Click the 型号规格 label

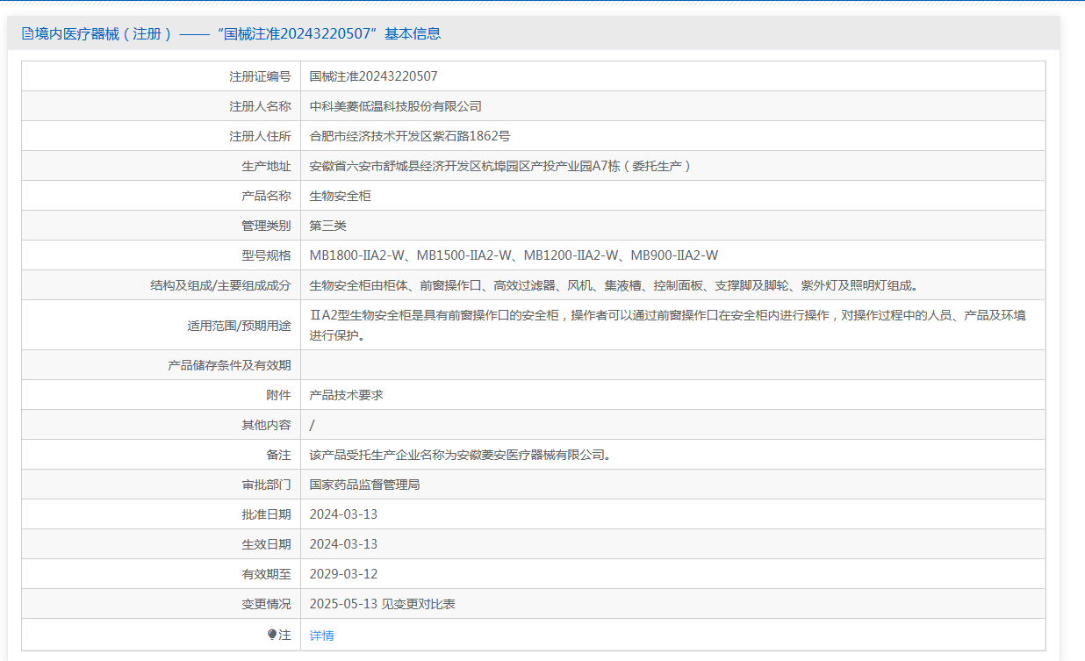[x=266, y=255]
